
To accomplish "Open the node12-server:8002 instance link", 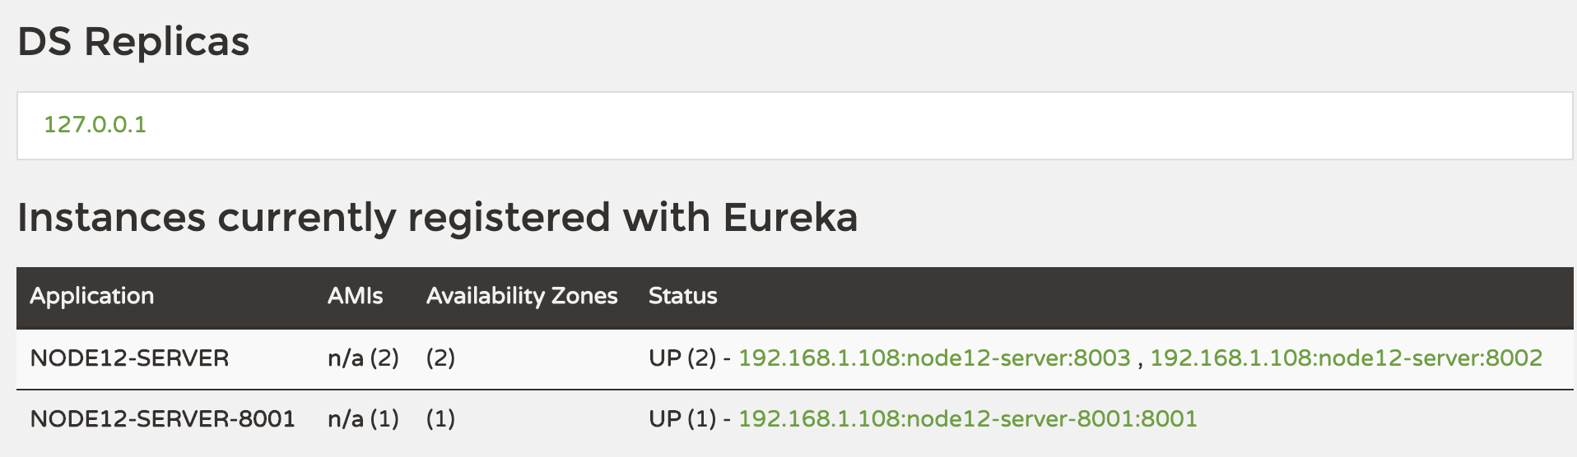I will (1346, 358).
